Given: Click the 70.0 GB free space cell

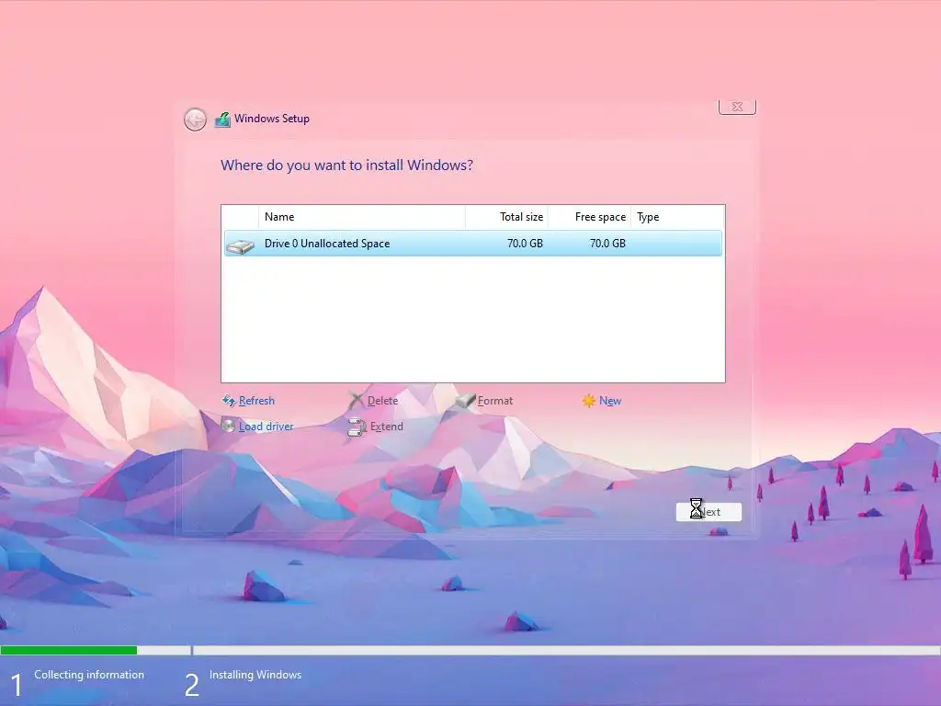Looking at the screenshot, I should pyautogui.click(x=607, y=243).
